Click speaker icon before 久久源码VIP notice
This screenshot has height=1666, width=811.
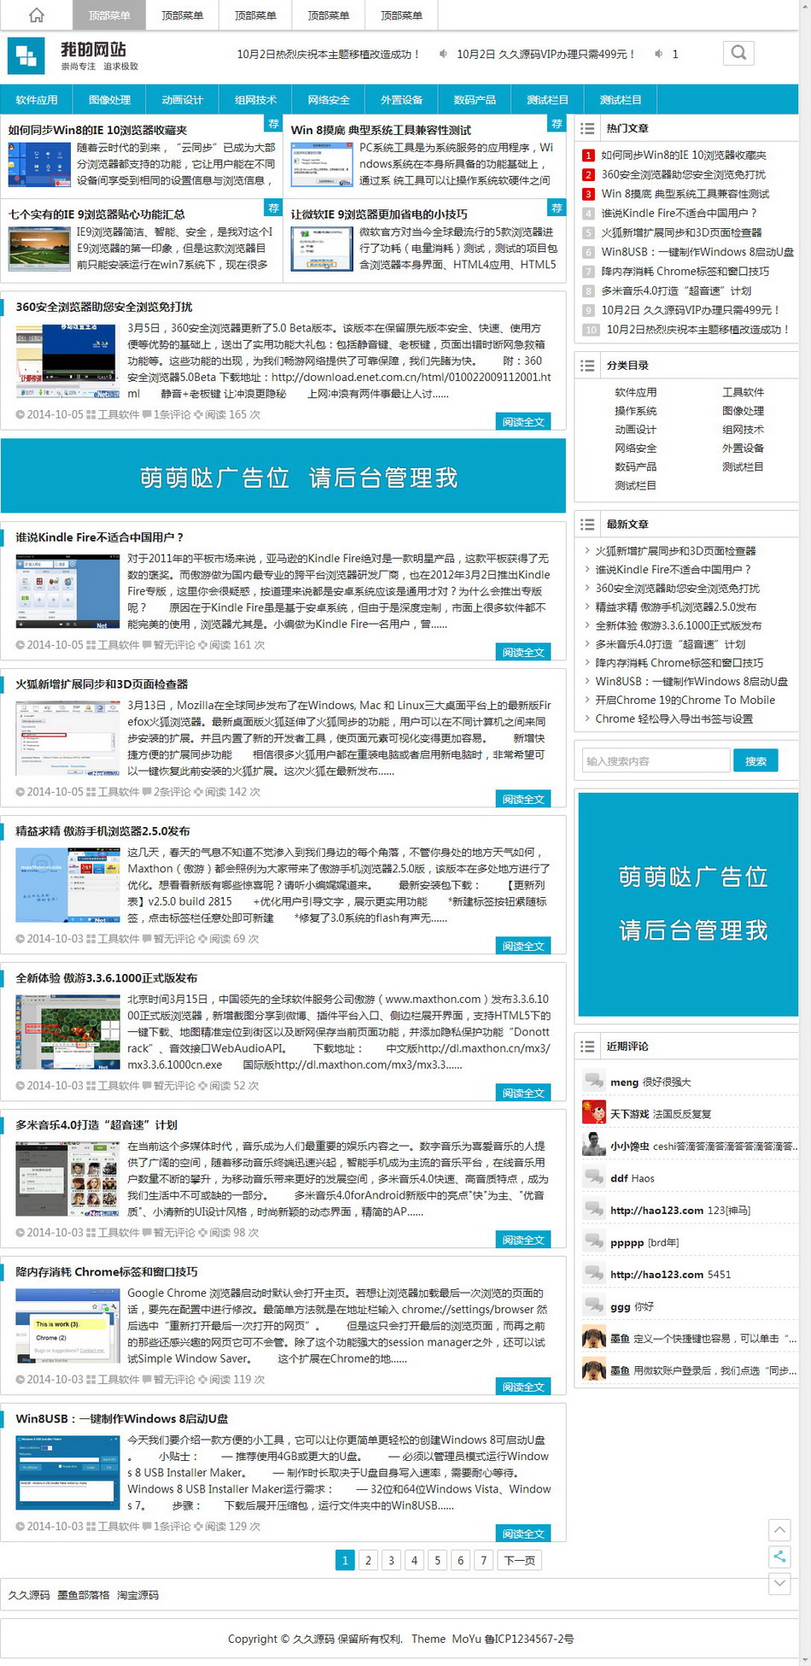pyautogui.click(x=443, y=54)
